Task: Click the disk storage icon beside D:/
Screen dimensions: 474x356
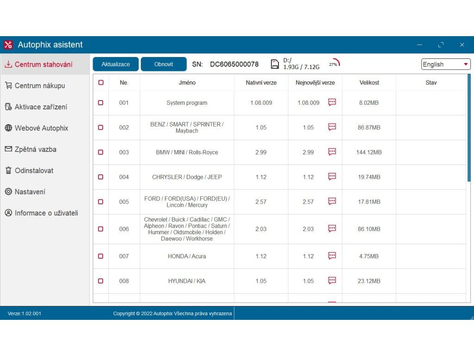Action: pyautogui.click(x=275, y=64)
